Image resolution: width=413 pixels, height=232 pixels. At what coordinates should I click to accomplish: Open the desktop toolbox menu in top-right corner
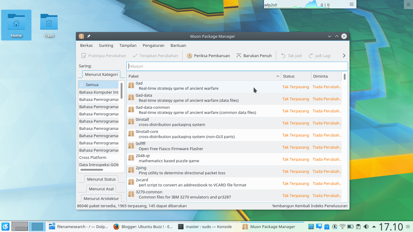click(408, 4)
